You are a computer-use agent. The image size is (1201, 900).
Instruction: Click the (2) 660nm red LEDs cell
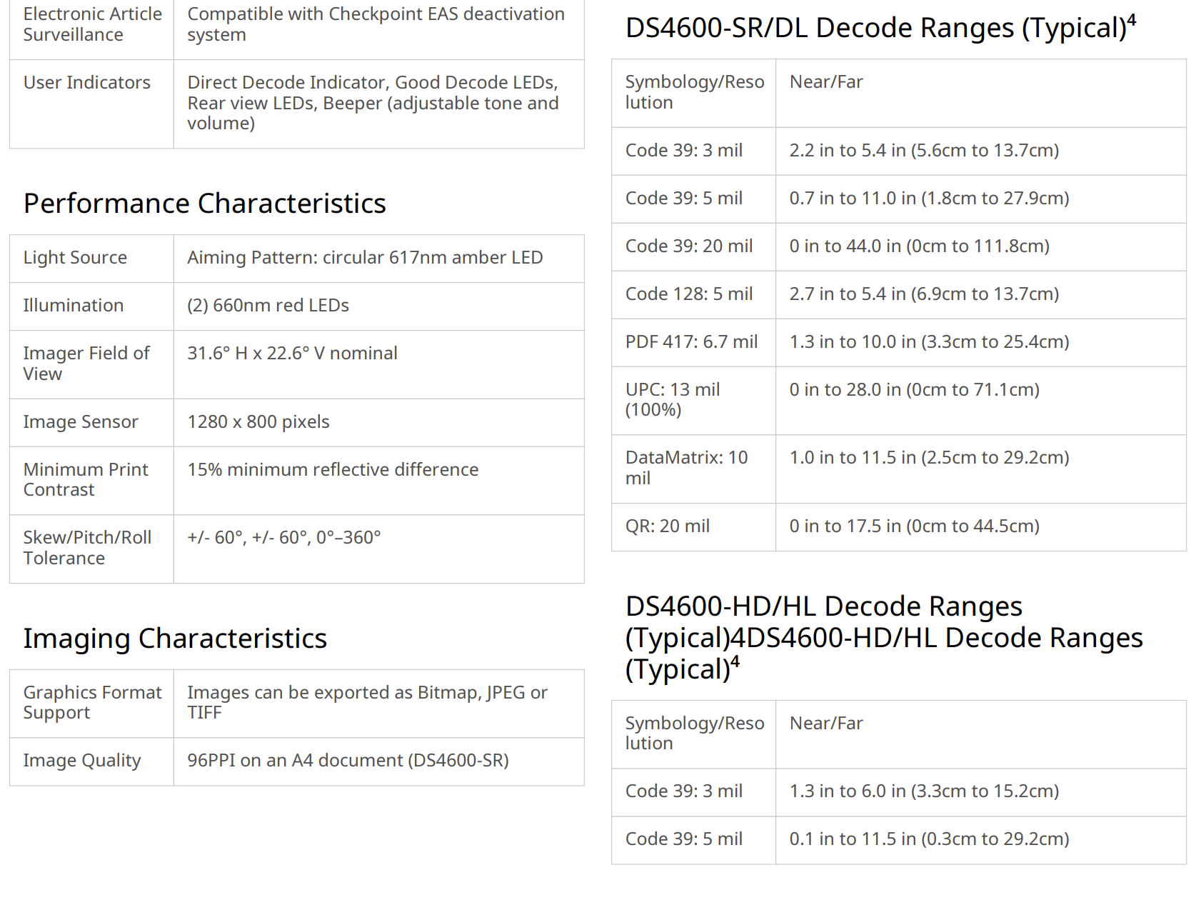tap(268, 306)
